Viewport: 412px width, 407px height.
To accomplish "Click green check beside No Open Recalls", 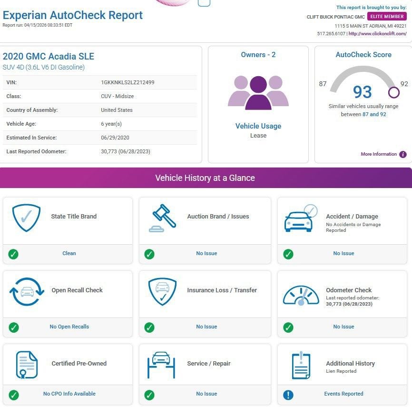I will click(14, 328).
